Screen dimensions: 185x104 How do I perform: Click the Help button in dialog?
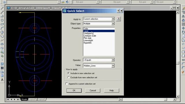112,90
